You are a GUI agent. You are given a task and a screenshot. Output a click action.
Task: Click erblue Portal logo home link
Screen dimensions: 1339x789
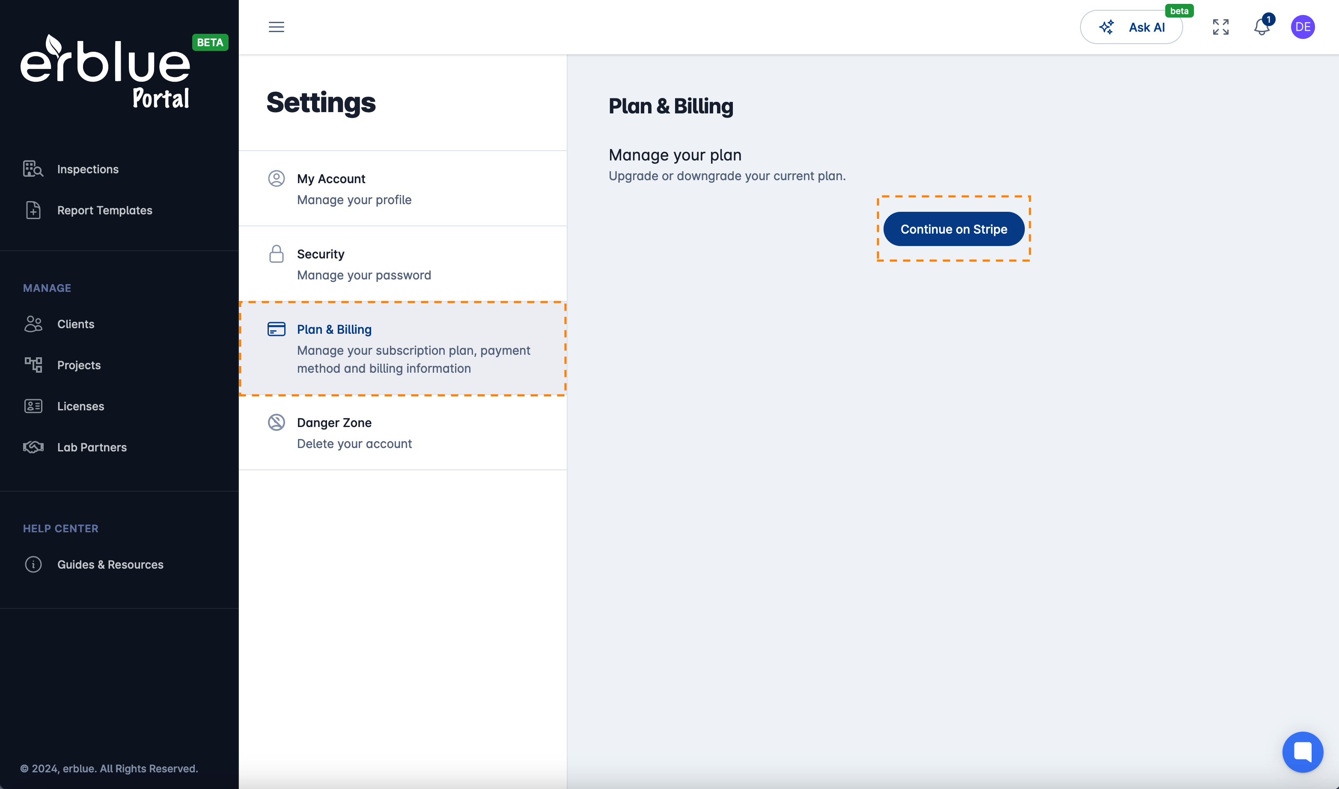point(105,71)
